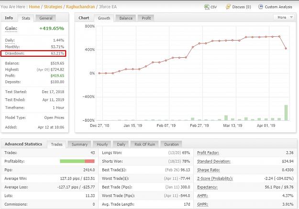Click Model Type value Open Prices
This screenshot has height=209, width=299.
(54, 118)
